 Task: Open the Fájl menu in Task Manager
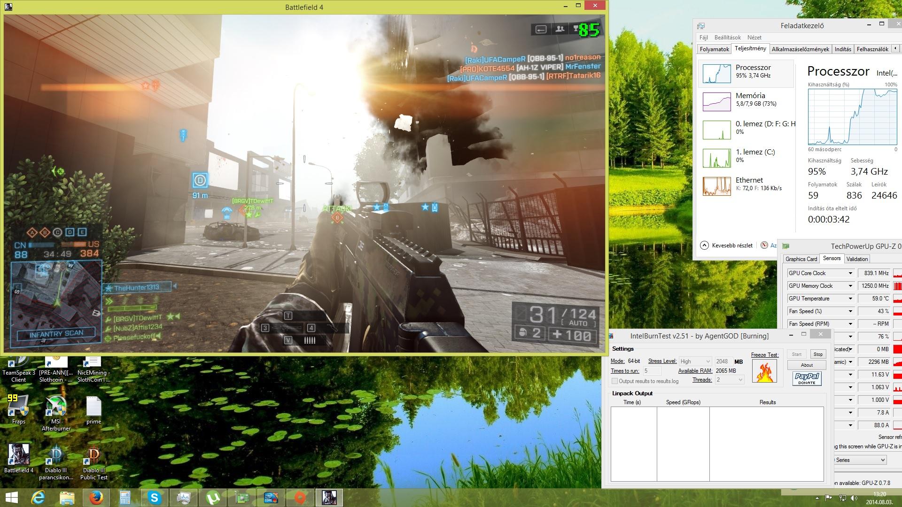(x=703, y=38)
